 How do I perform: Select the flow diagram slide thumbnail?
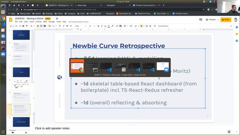(21, 84)
